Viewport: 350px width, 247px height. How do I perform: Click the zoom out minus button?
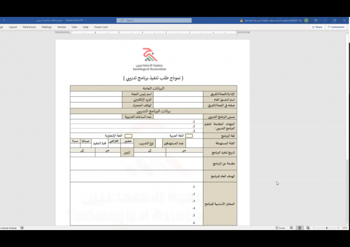tap(314, 228)
